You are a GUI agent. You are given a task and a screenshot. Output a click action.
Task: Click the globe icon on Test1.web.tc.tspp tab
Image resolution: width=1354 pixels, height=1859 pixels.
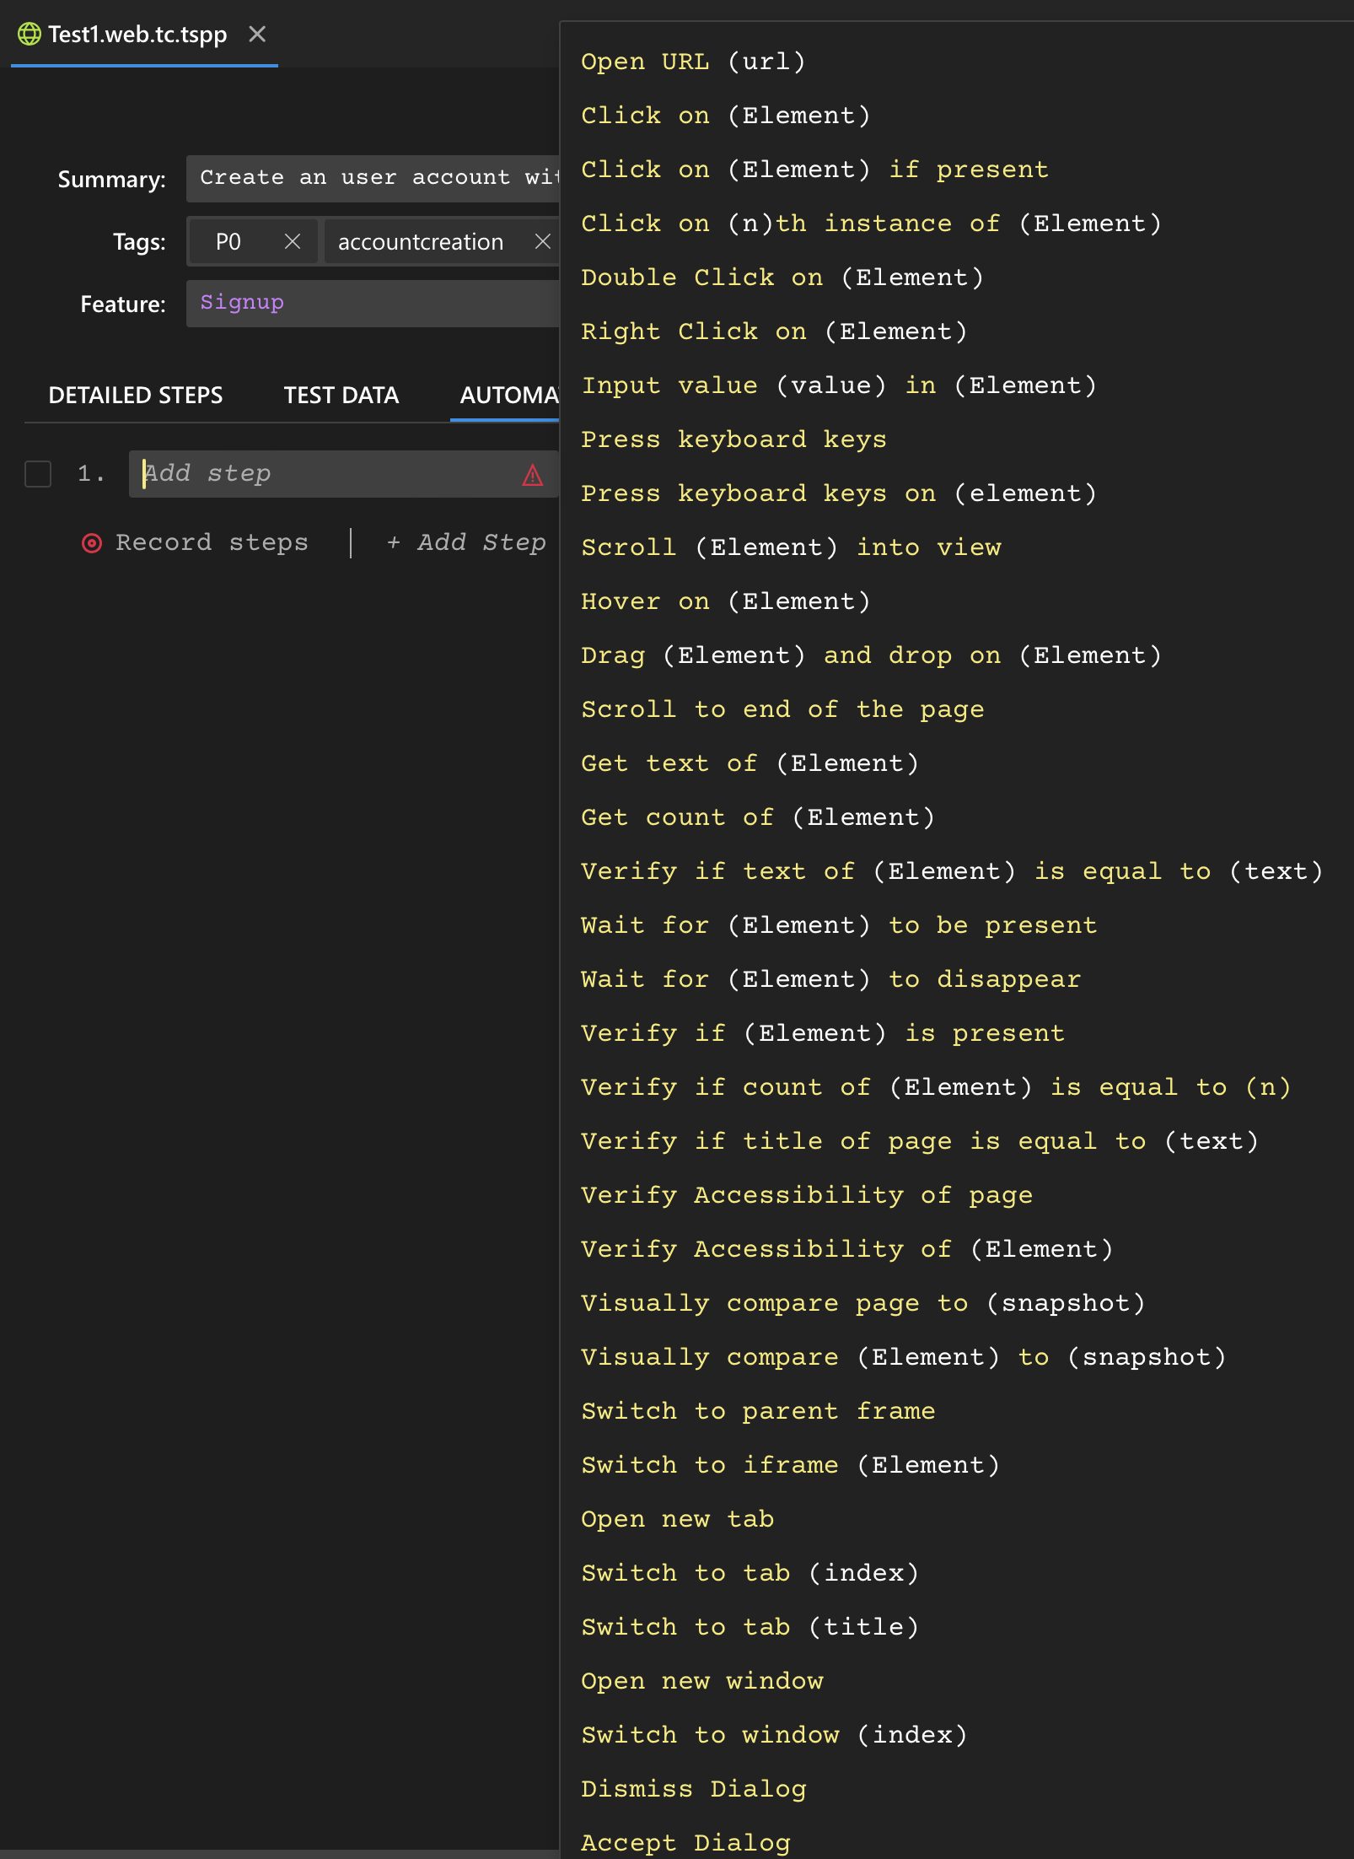[30, 34]
